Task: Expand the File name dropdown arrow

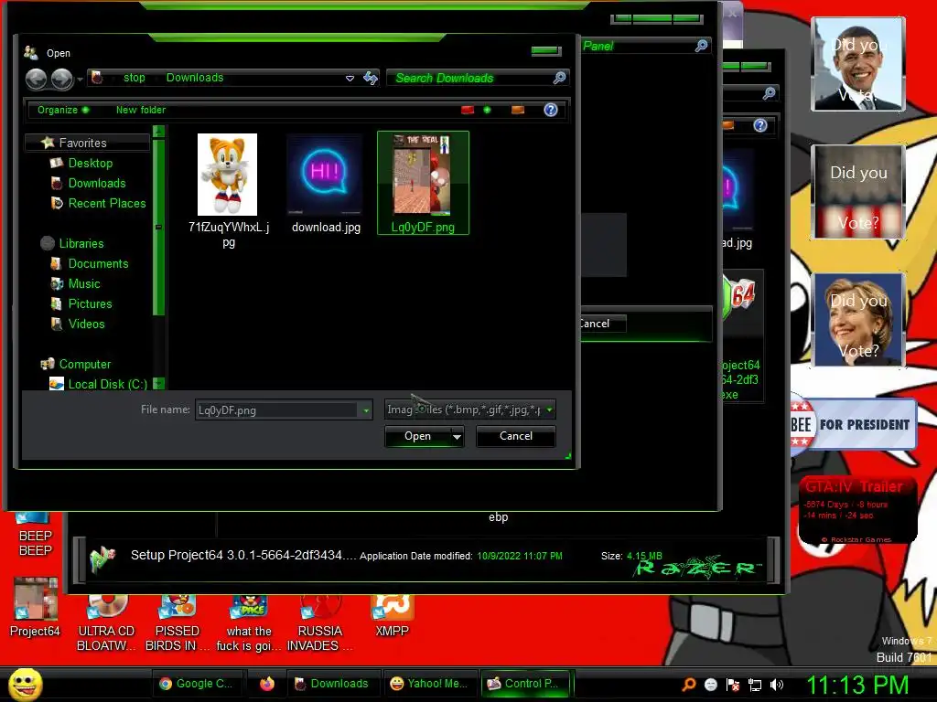Action: (x=366, y=410)
